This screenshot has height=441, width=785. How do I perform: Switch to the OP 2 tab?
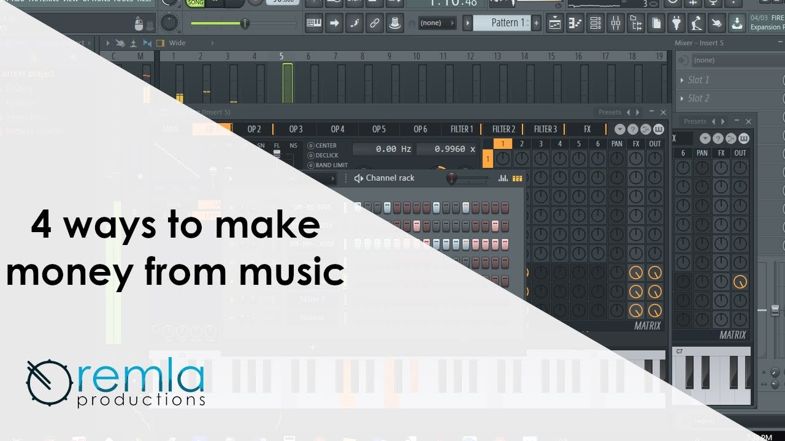254,129
